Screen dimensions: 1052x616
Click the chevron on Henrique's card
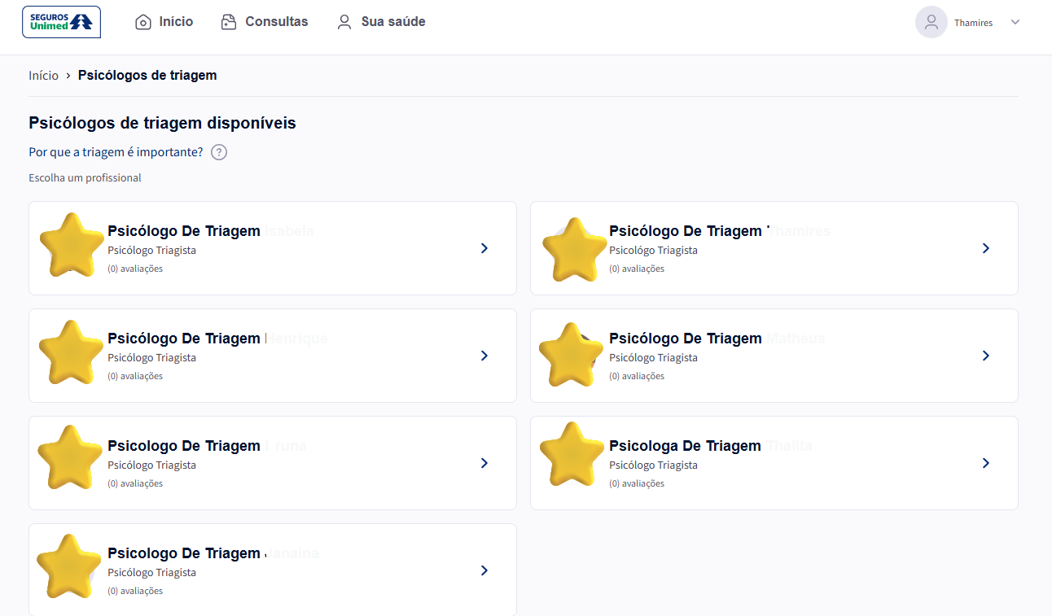click(484, 356)
